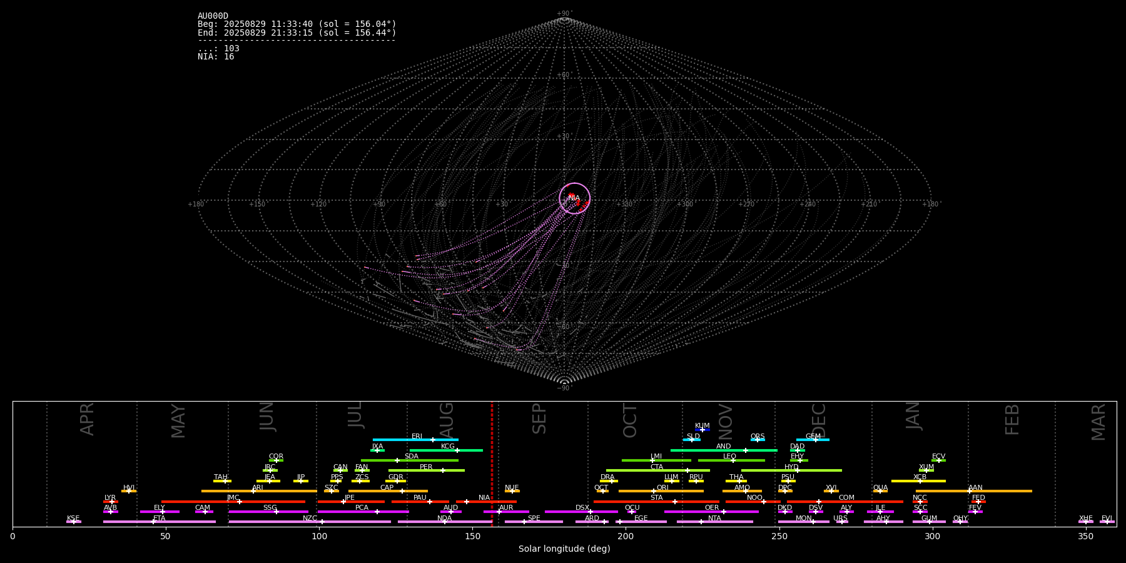Click the NIA: 16 count in header
This screenshot has width=1126, height=563.
pos(216,57)
